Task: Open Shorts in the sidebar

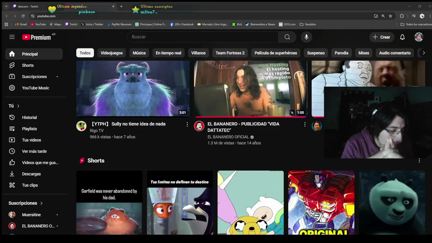Action: point(34,65)
